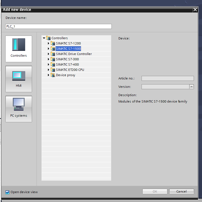Select the SIMATIC S7-400 tree item
The height and width of the screenshot is (202, 202).
tap(67, 64)
